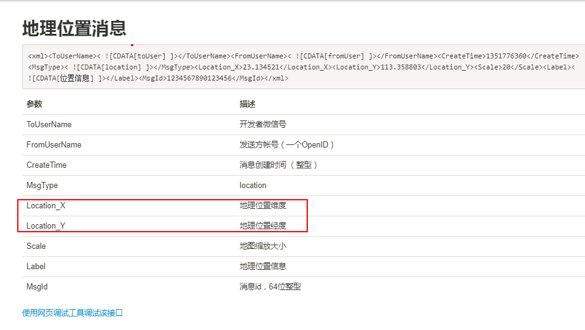
Task: Click the CreateTime parameter name
Action: tap(46, 165)
